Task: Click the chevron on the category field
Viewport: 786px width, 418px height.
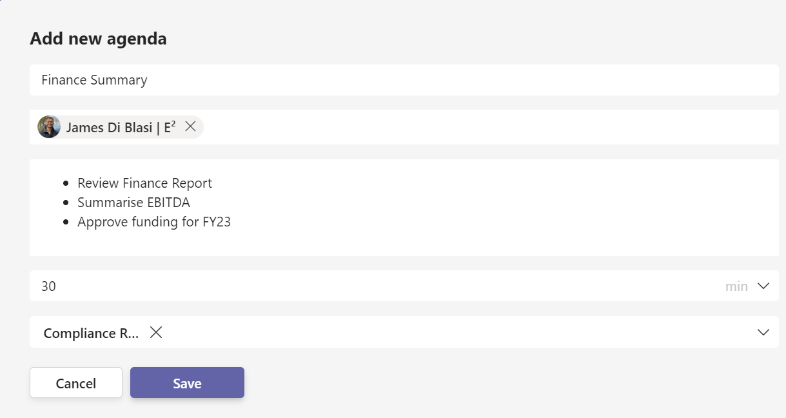Action: point(763,332)
